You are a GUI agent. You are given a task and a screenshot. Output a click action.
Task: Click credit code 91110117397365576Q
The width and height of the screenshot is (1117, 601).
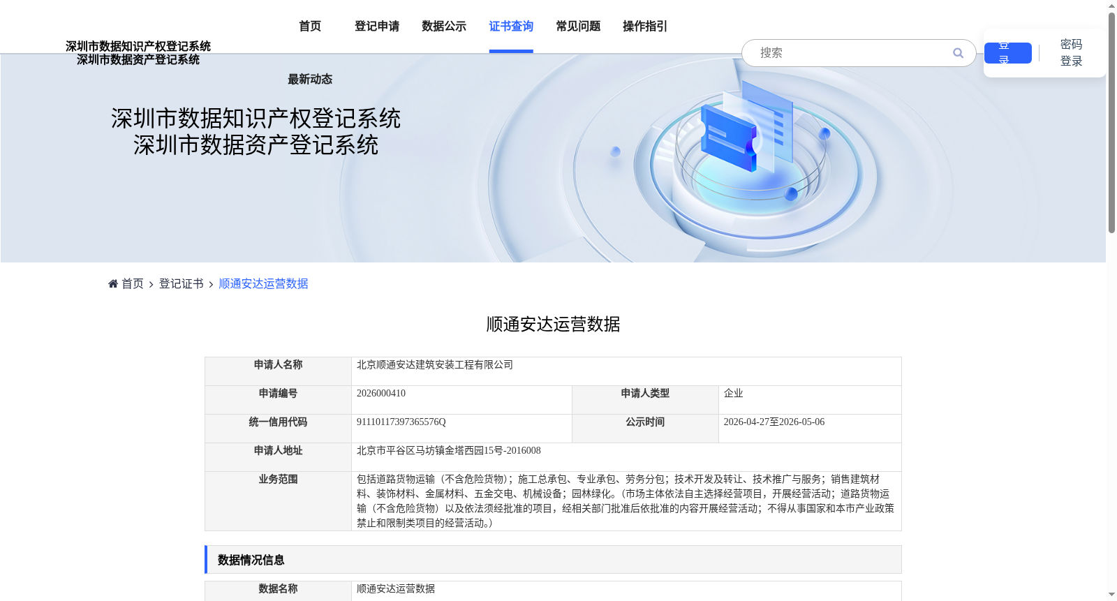click(x=401, y=422)
